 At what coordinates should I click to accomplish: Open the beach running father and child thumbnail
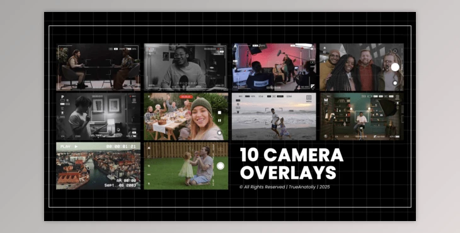pos(273,116)
